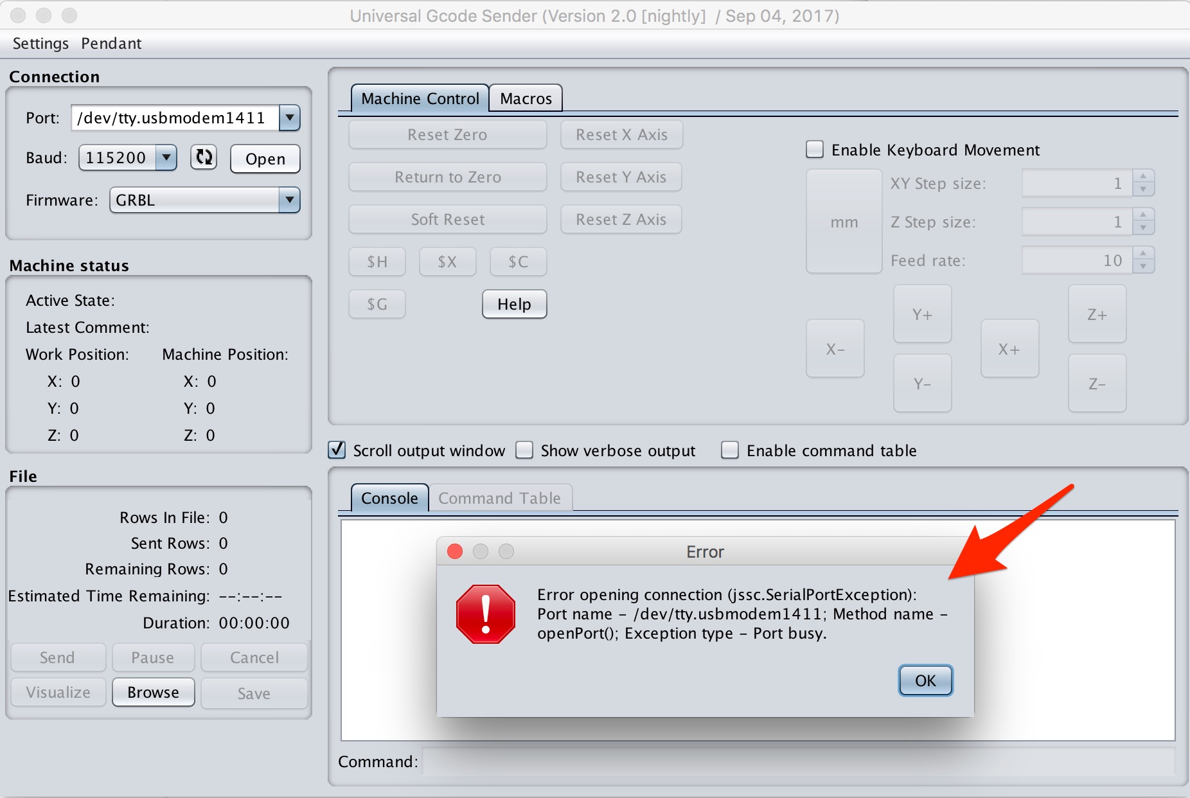Open the Settings menu
The width and height of the screenshot is (1190, 798).
tap(40, 43)
